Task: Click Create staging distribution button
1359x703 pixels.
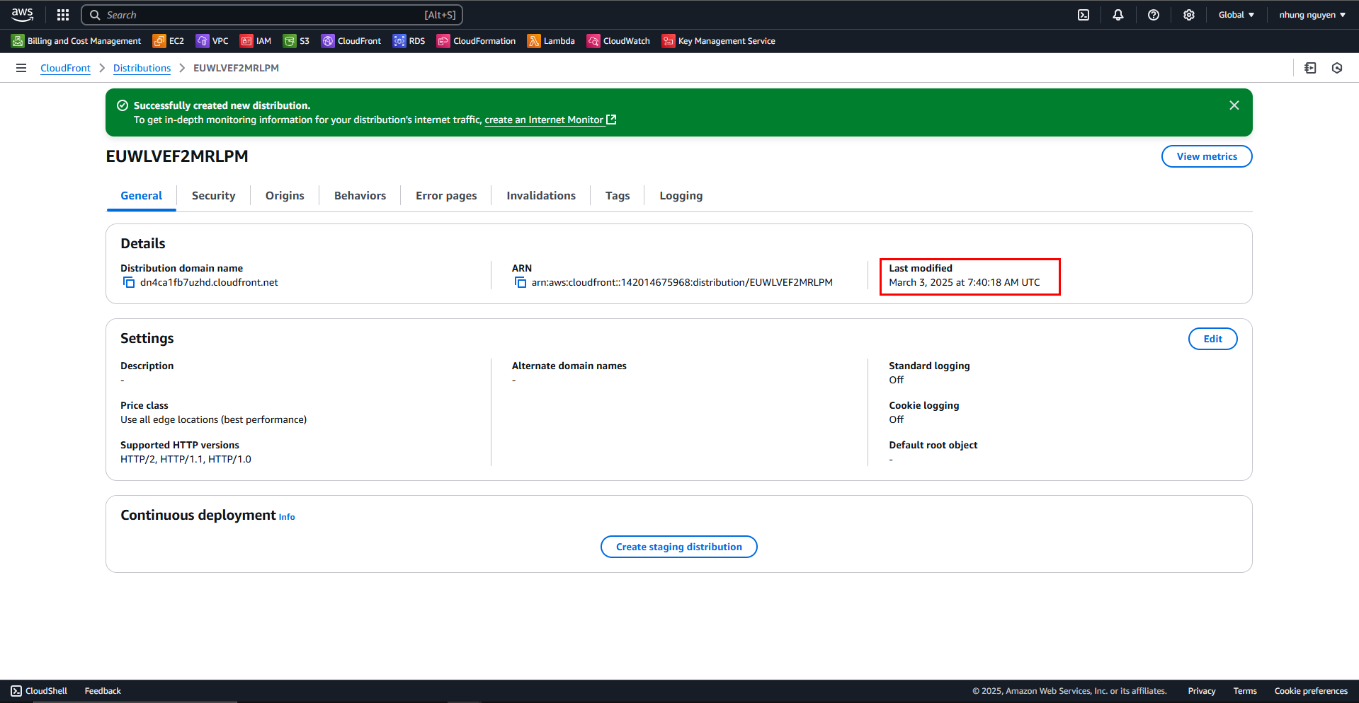Action: coord(679,547)
